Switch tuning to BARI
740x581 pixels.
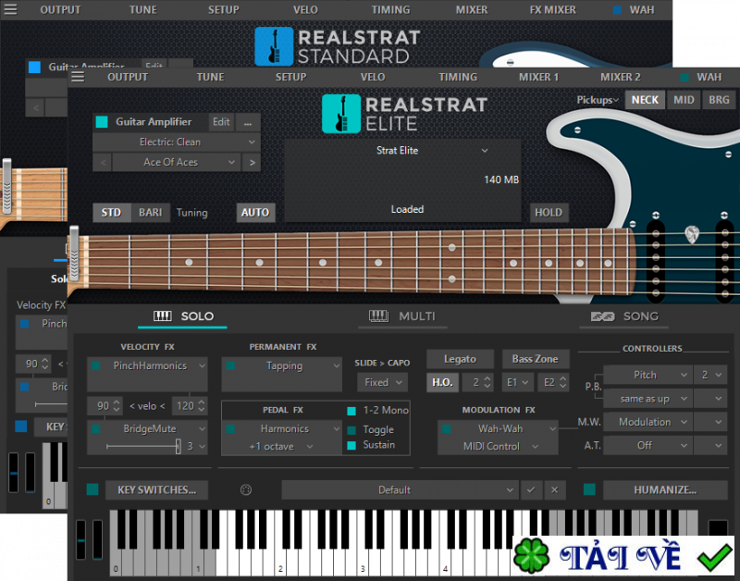150,213
